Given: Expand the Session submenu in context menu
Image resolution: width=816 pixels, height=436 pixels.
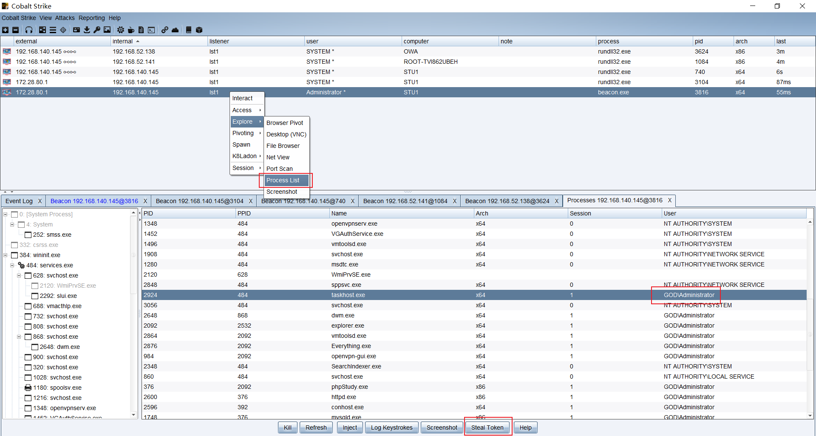Looking at the screenshot, I should click(247, 168).
